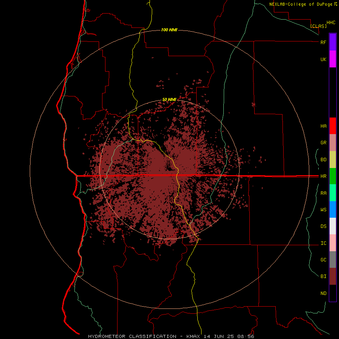Click the RF purple legend swatch
This screenshot has width=339, height=339.
[333, 42]
